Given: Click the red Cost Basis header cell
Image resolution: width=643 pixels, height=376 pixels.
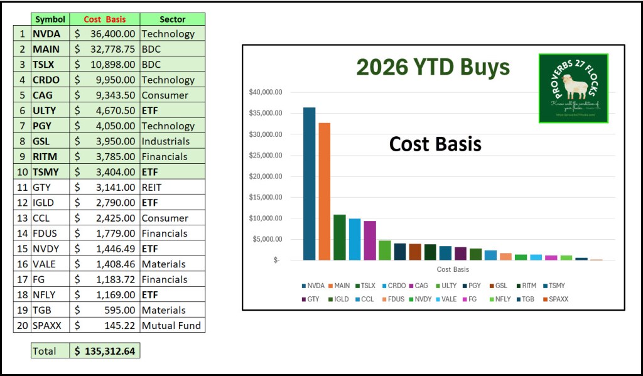Looking at the screenshot, I should click(x=105, y=19).
